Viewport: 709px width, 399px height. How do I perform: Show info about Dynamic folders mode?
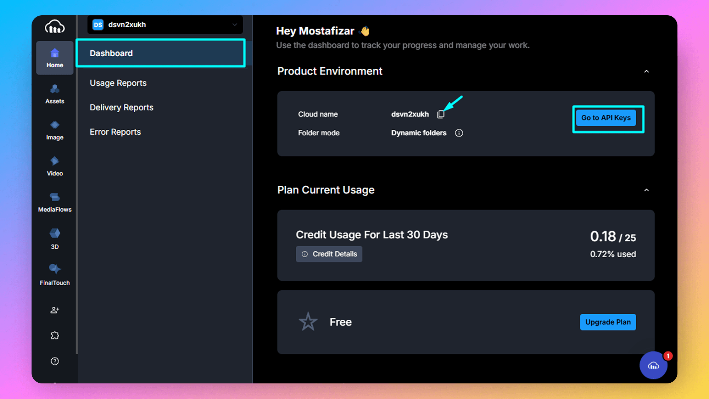pyautogui.click(x=459, y=133)
